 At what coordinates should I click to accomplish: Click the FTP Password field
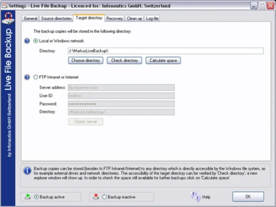[x=121, y=104]
